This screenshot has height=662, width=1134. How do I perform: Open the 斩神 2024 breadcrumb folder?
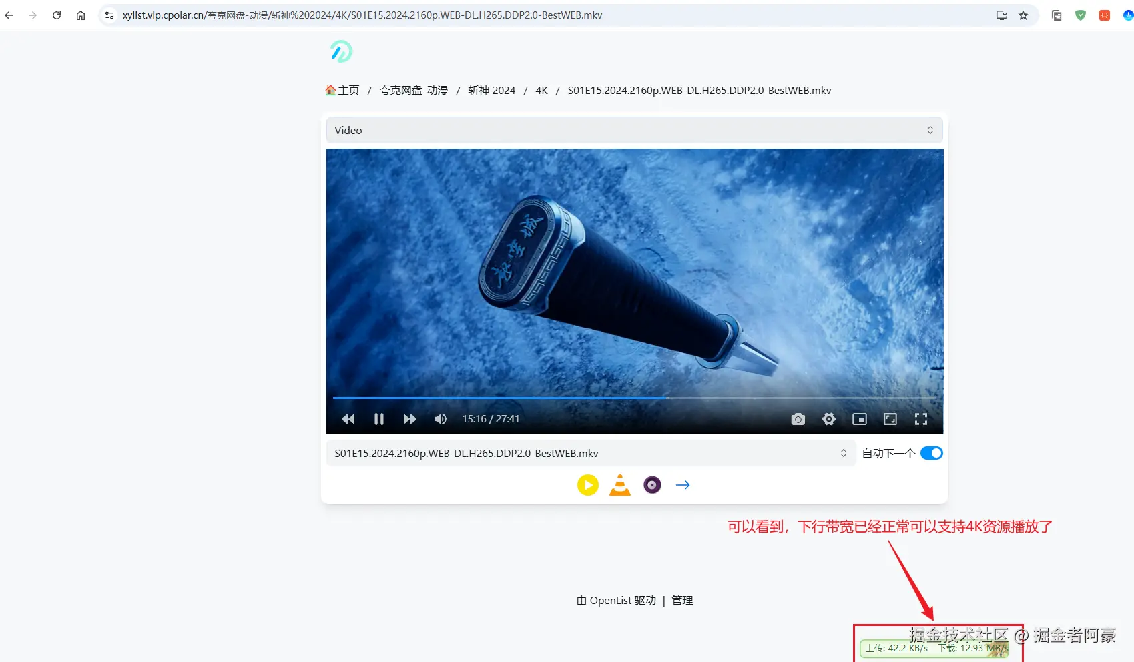click(x=492, y=91)
